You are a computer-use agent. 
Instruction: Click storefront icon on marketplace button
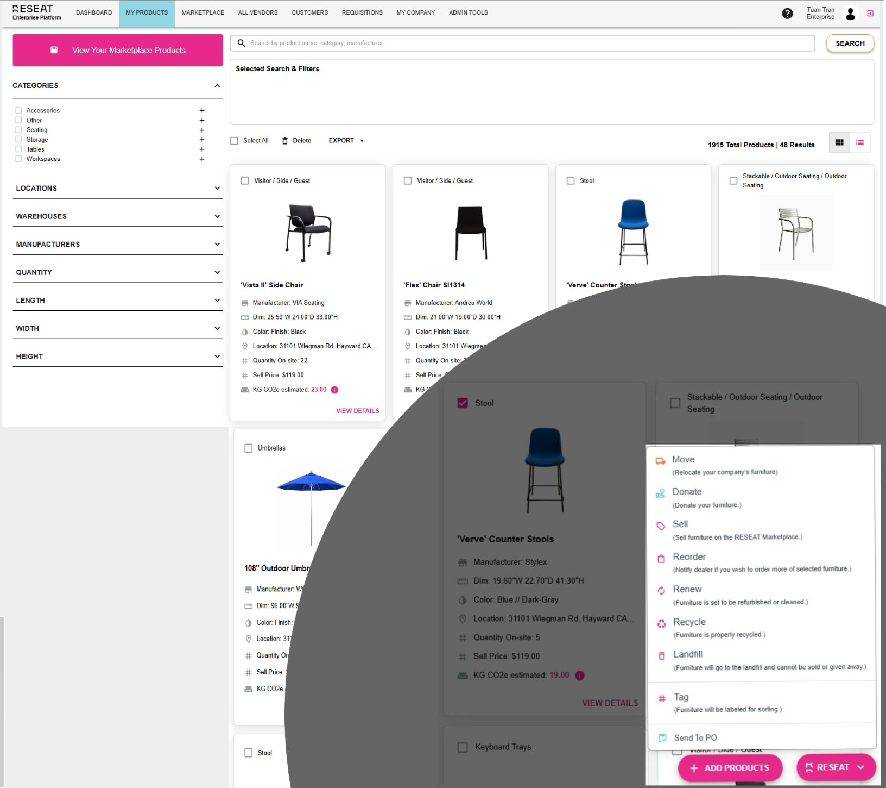54,50
